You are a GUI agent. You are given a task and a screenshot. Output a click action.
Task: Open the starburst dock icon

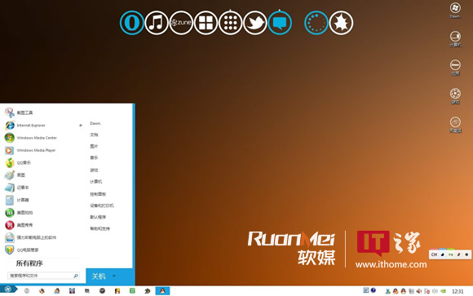coord(341,23)
